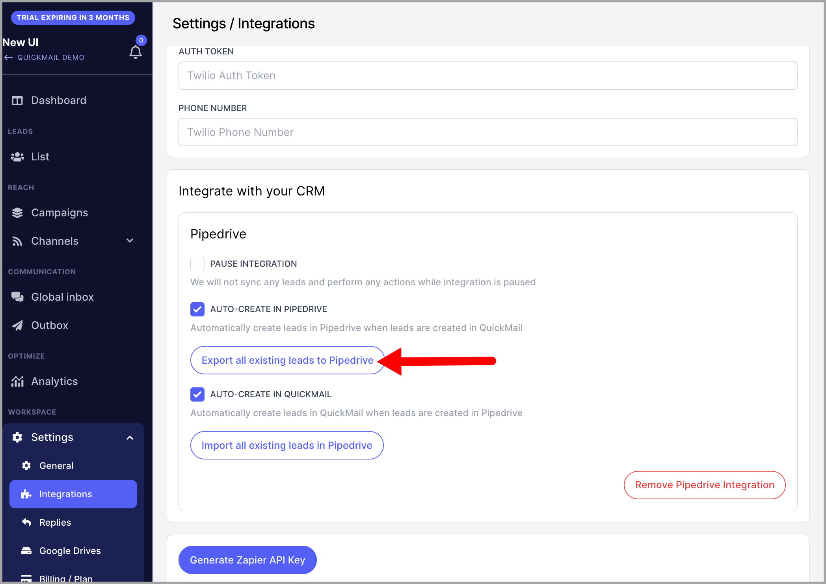Viewport: 826px width, 584px height.
Task: Uncheck Auto-create in Pipedrive
Action: 197,309
